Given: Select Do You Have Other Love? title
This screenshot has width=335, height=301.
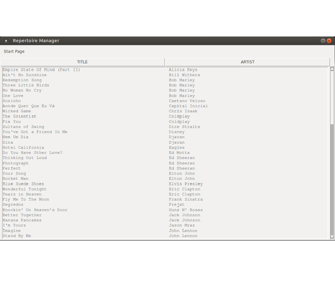Looking at the screenshot, I should pos(32,153).
